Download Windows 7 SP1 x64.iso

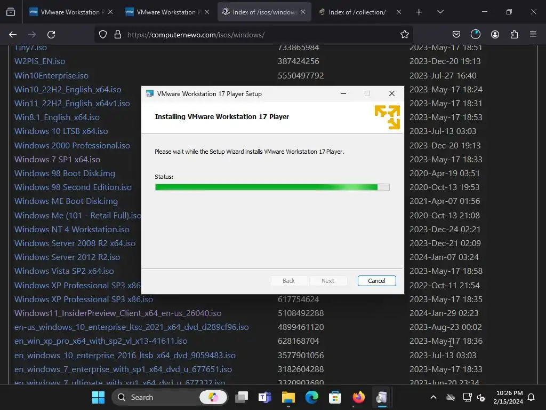(x=57, y=159)
